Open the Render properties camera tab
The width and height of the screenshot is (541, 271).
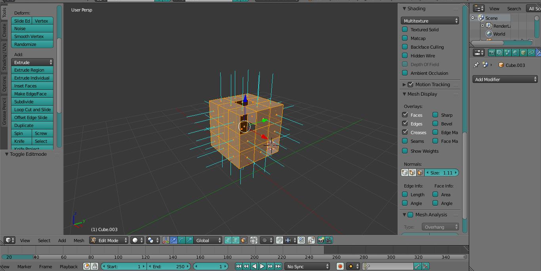tap(491, 53)
